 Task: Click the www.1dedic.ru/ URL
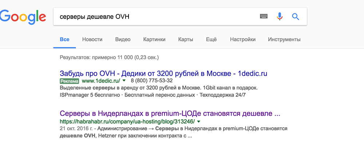coord(101,81)
